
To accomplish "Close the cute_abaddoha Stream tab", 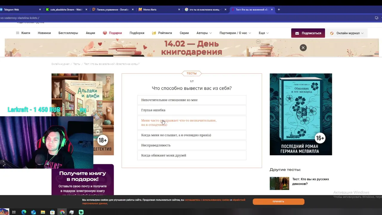I will point(87,10).
